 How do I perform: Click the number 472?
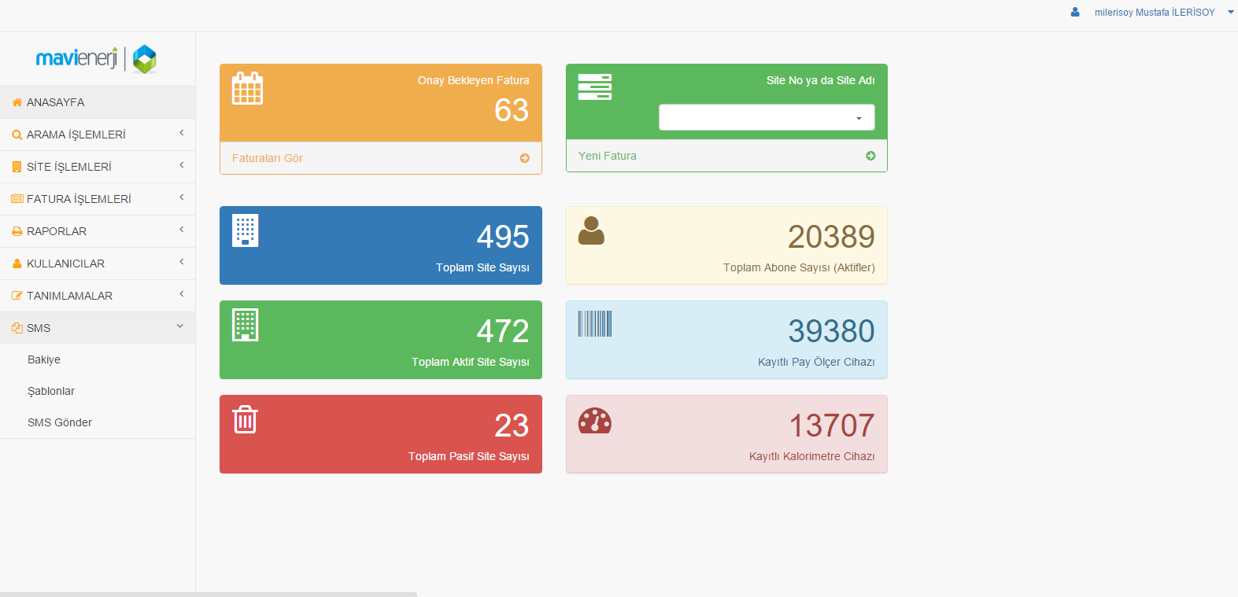503,331
